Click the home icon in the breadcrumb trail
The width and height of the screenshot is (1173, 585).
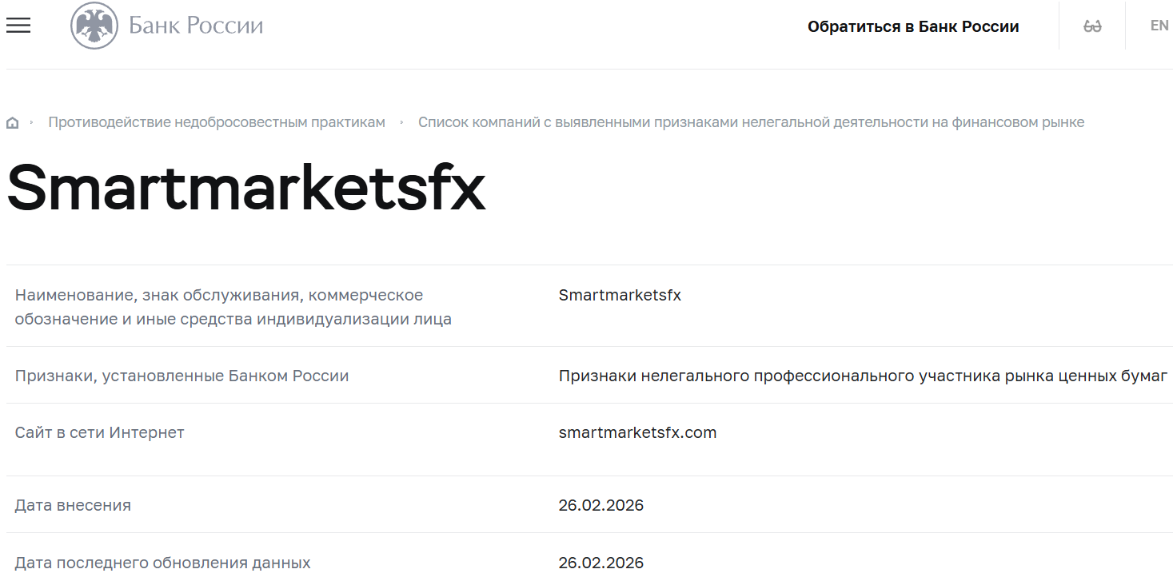point(13,121)
